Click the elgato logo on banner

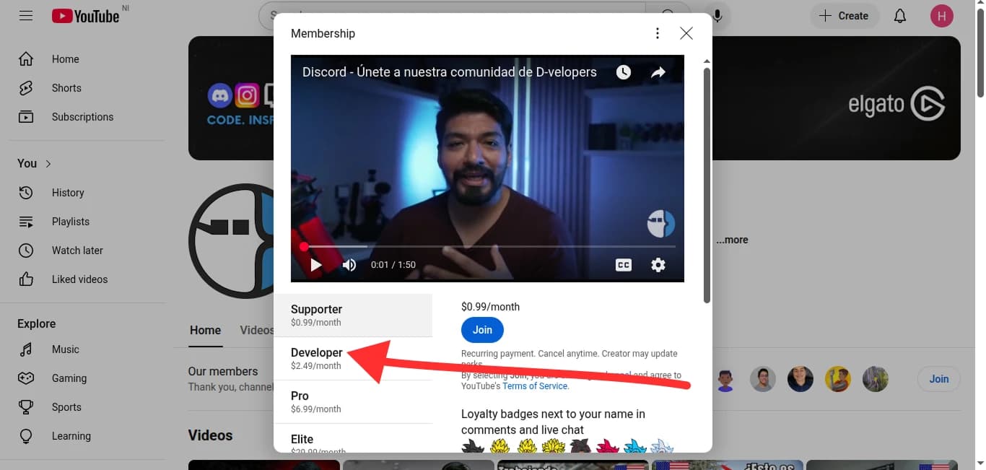point(896,104)
